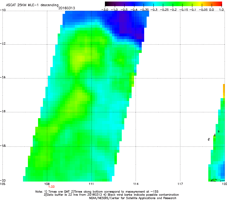Viewport: 227px width, 200px height.
Task: Click the longitude axis label 117
Action: click(180, 184)
